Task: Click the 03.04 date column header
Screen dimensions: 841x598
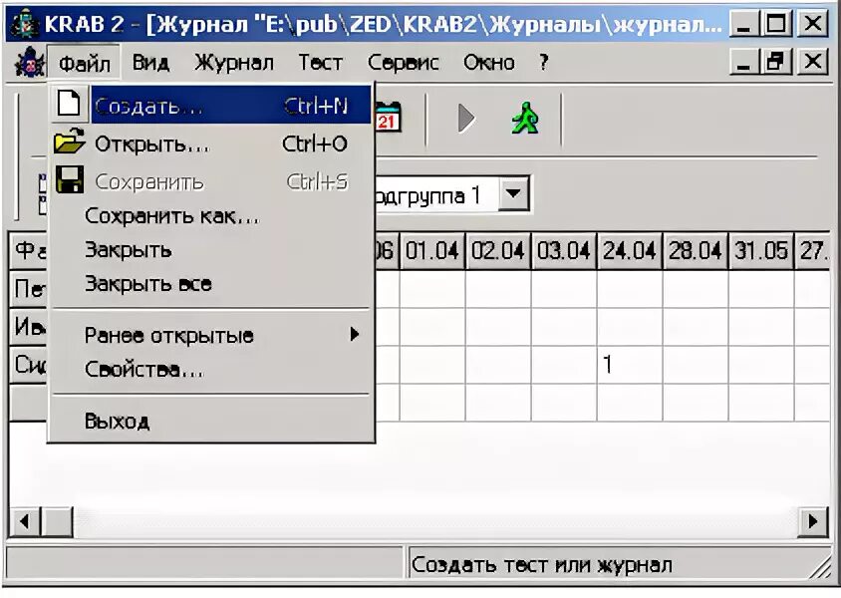Action: pos(564,250)
